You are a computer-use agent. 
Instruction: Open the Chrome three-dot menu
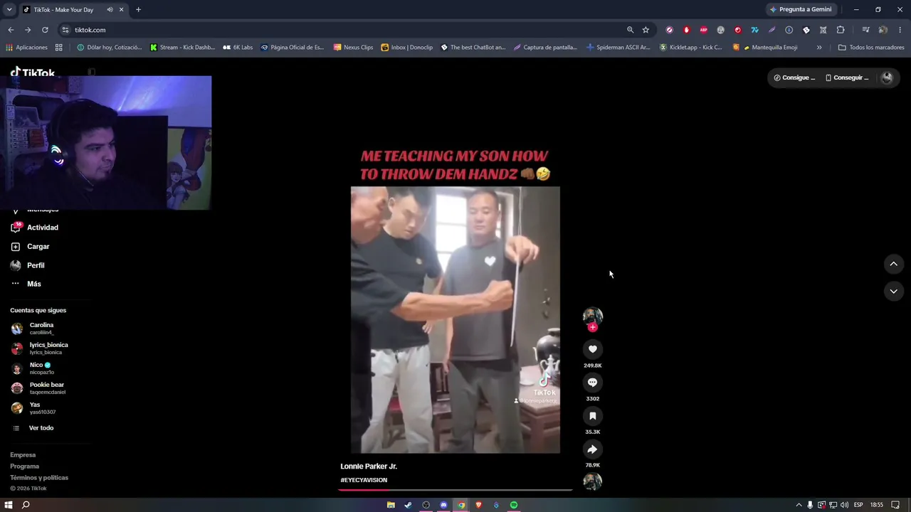900,30
